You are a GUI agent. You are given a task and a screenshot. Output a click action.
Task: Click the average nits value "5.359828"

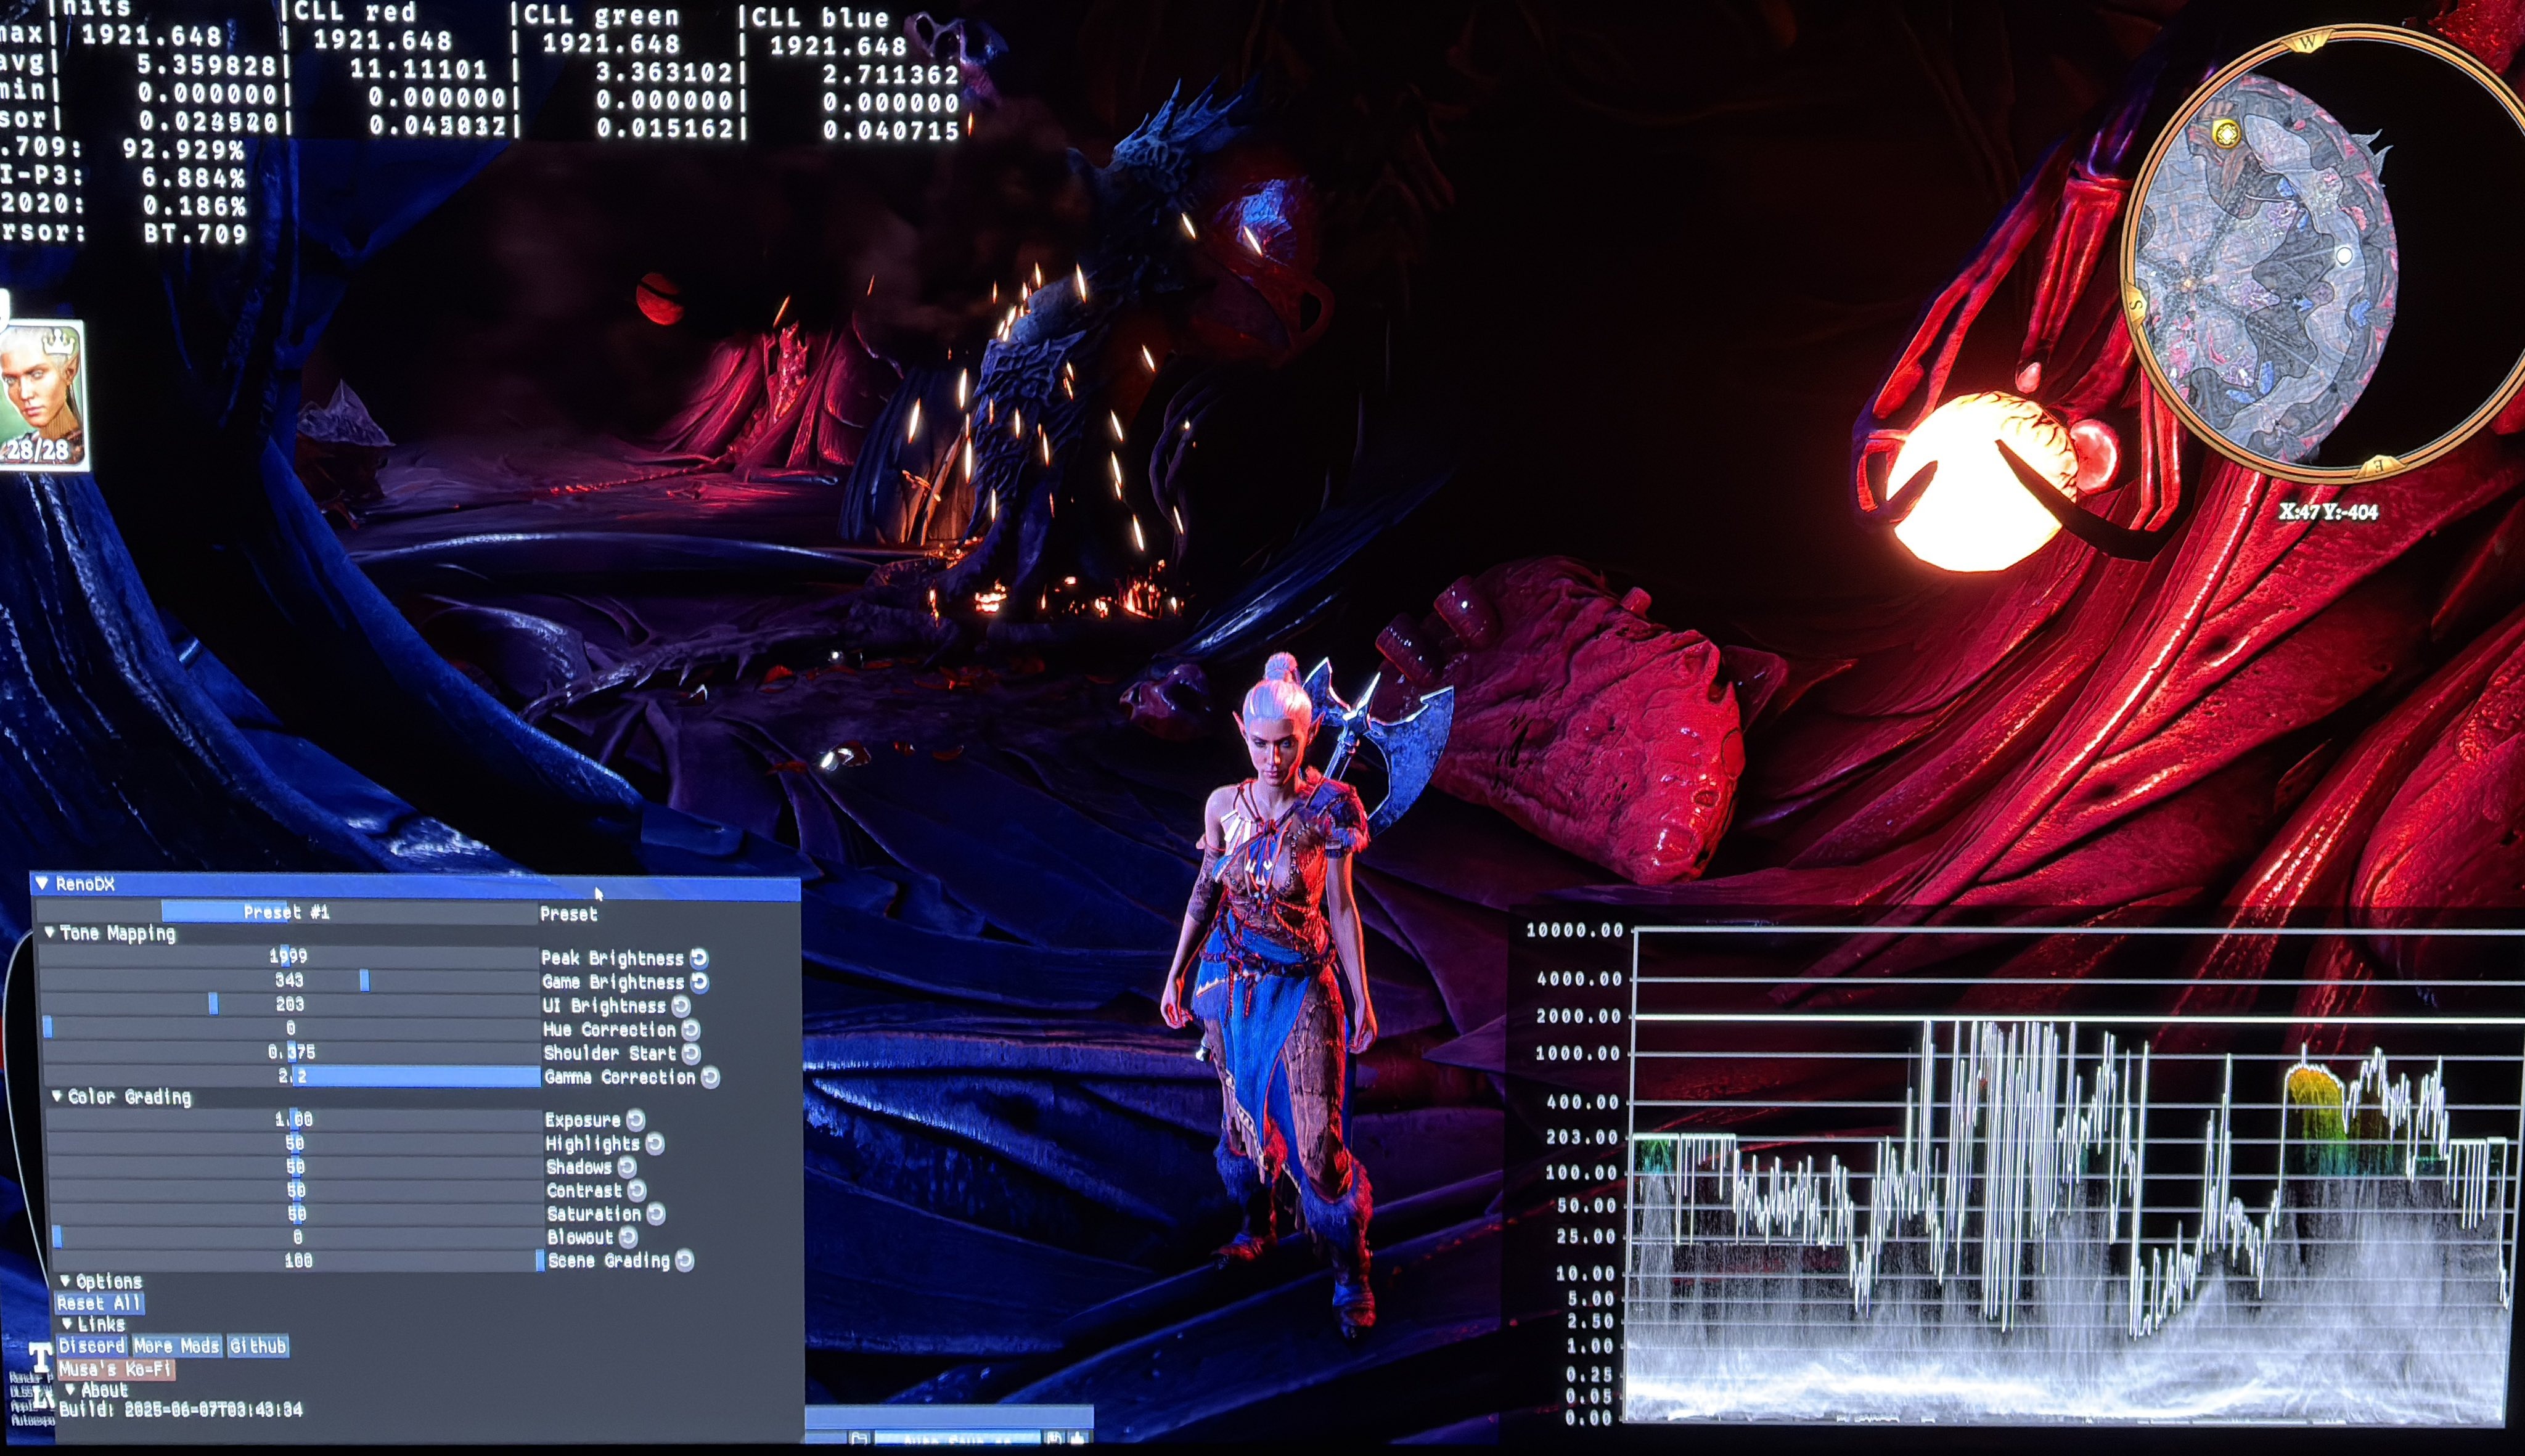pos(207,66)
